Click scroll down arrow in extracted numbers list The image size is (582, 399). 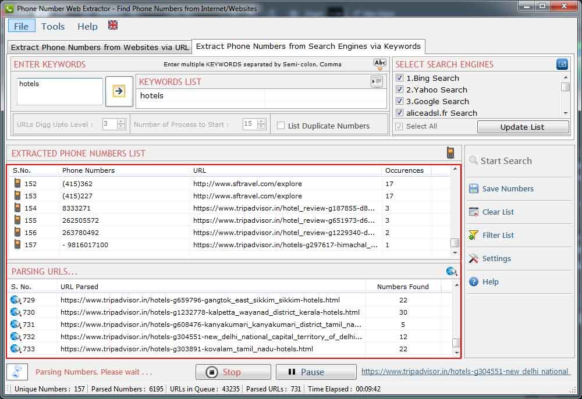pyautogui.click(x=455, y=253)
